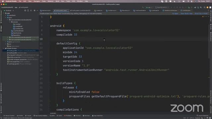Switch to the LoveService.kt tab

111,10
